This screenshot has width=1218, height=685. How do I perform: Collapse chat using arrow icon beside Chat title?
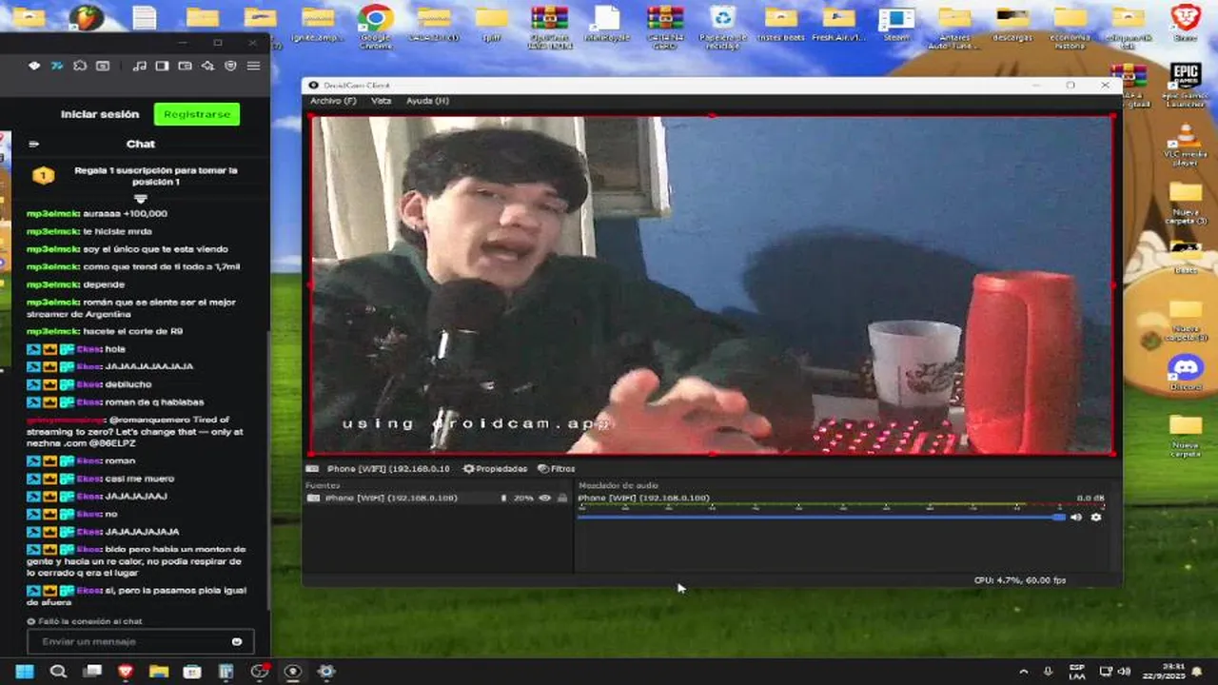pyautogui.click(x=33, y=145)
